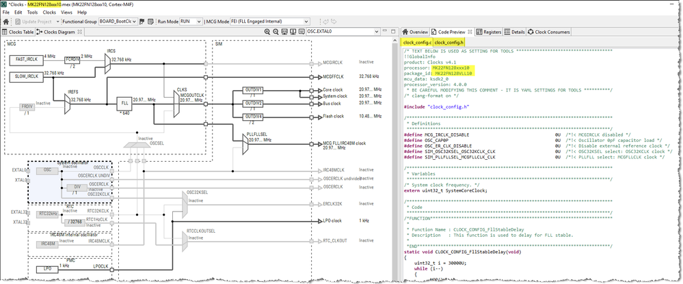
Task: Open functional group properties icon
Action: pos(149,22)
